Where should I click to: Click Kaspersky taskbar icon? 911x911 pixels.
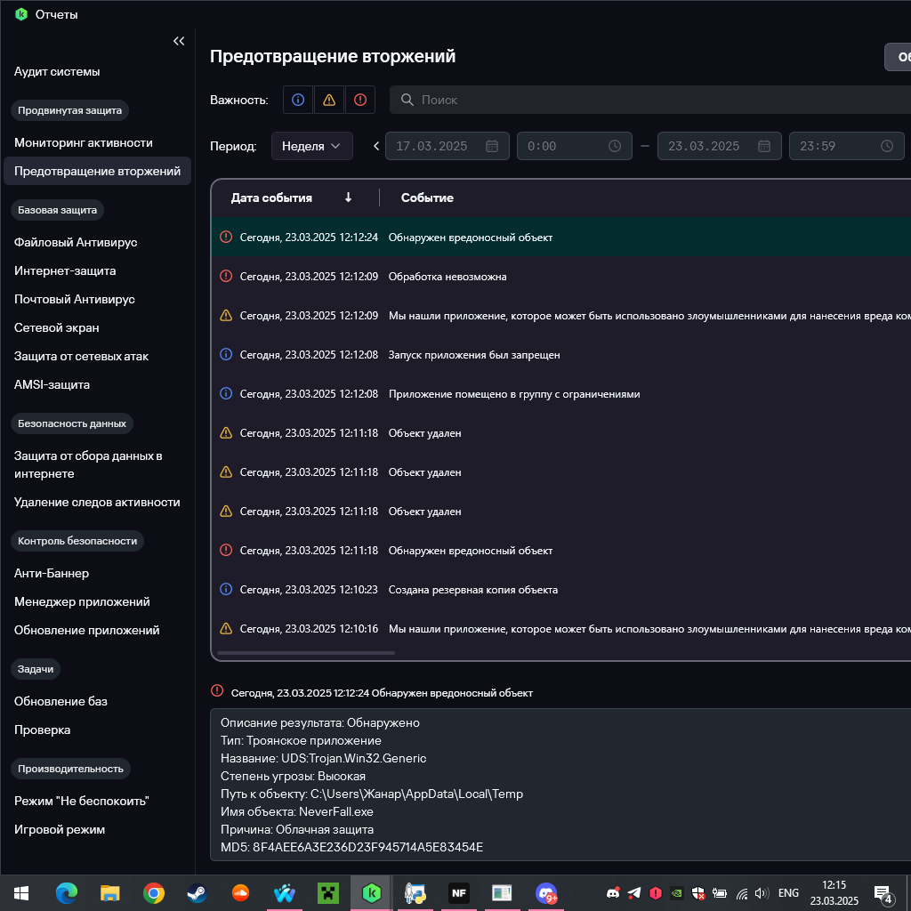point(371,893)
